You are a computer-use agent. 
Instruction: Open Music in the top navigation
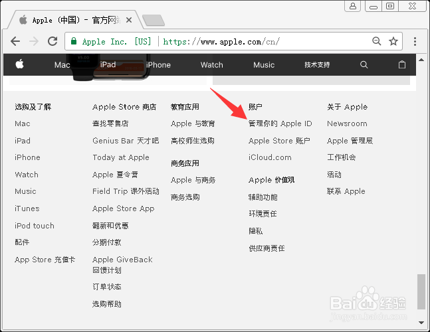[x=264, y=65]
